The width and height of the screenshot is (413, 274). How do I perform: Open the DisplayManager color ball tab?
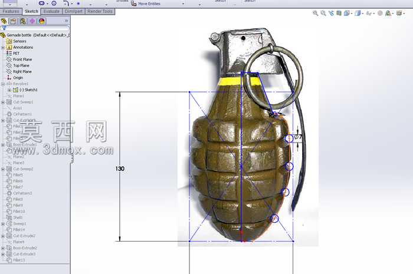(42, 21)
